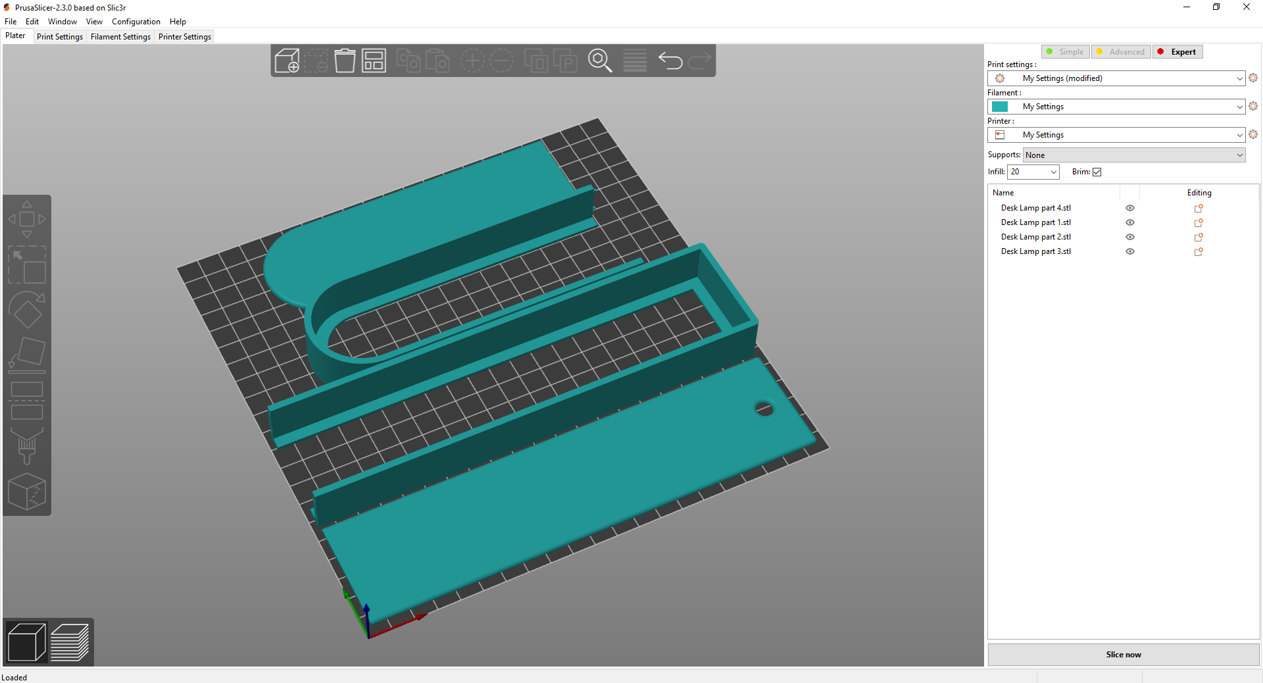Click the Undo arrow icon
The height and width of the screenshot is (683, 1263).
coord(671,60)
